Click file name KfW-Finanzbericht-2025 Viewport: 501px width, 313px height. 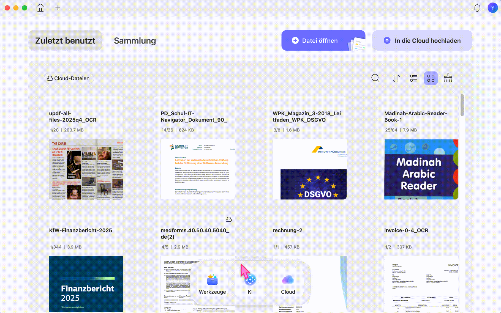point(81,230)
